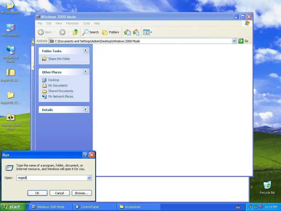Image resolution: width=281 pixels, height=211 pixels.
Task: Click Share this folder link
Action: pos(59,59)
